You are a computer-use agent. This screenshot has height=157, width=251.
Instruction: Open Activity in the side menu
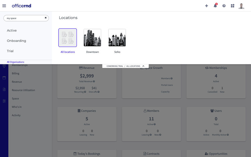point(16,115)
